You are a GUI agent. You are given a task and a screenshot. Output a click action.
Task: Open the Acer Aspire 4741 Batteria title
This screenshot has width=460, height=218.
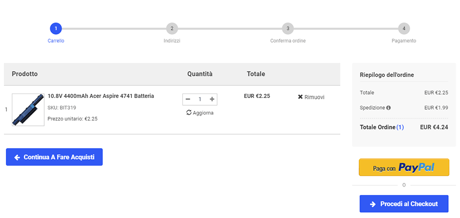point(101,96)
